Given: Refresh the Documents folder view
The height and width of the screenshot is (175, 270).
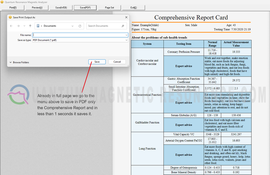Looking at the screenshot, I should point(80,26).
